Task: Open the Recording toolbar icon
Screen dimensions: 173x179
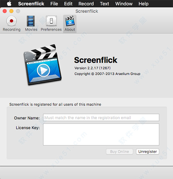Action: pos(11,21)
